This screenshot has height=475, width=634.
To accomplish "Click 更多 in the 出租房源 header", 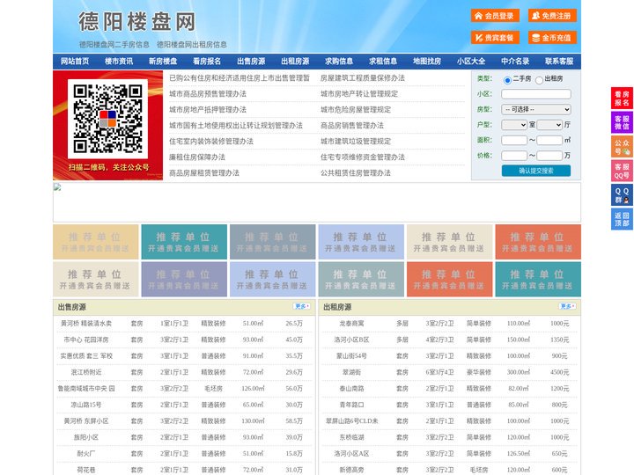I will 567,306.
